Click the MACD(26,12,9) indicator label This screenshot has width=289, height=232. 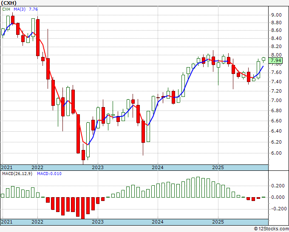(x=17, y=174)
